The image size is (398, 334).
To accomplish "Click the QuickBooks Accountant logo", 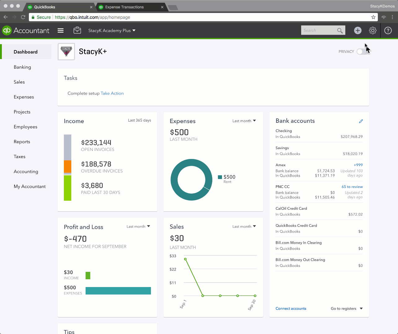I will [26, 30].
